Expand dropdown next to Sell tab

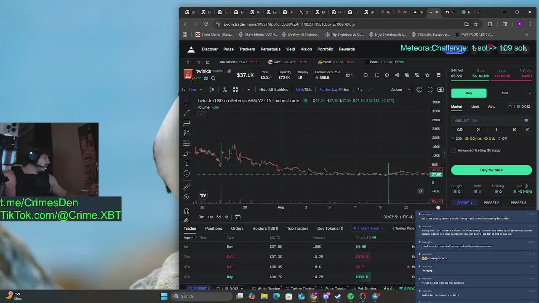(529, 93)
